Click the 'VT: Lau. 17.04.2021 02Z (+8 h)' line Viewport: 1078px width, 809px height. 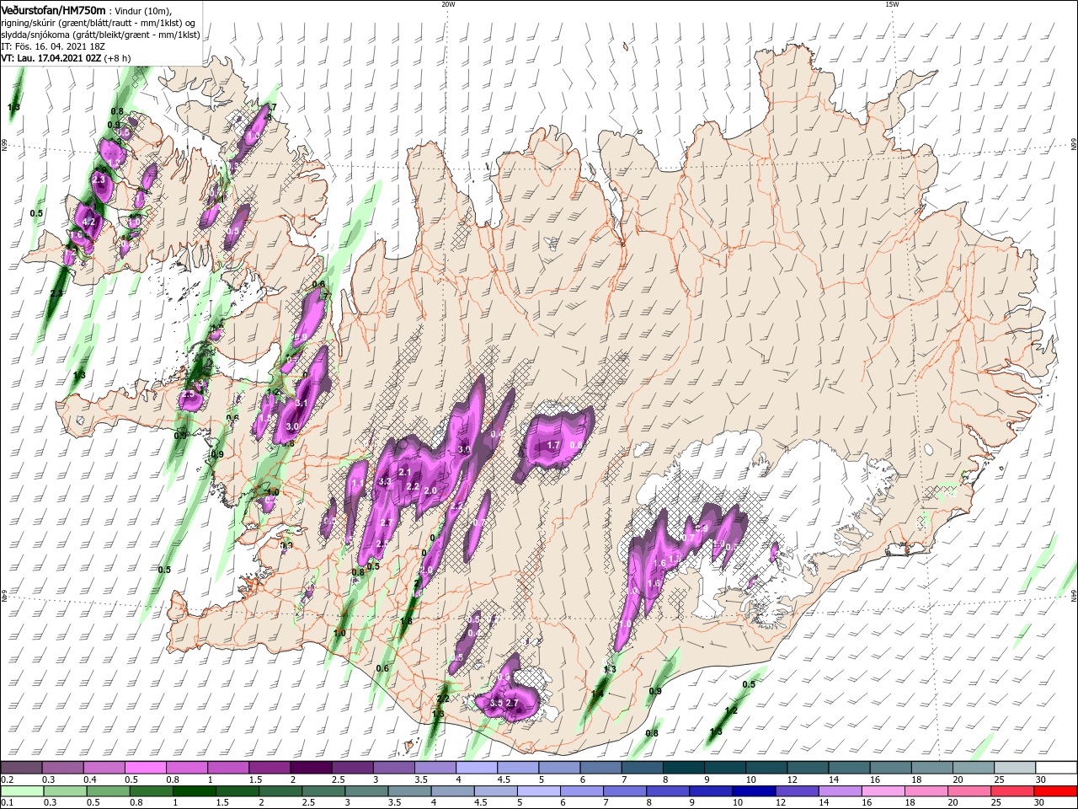pos(66,58)
